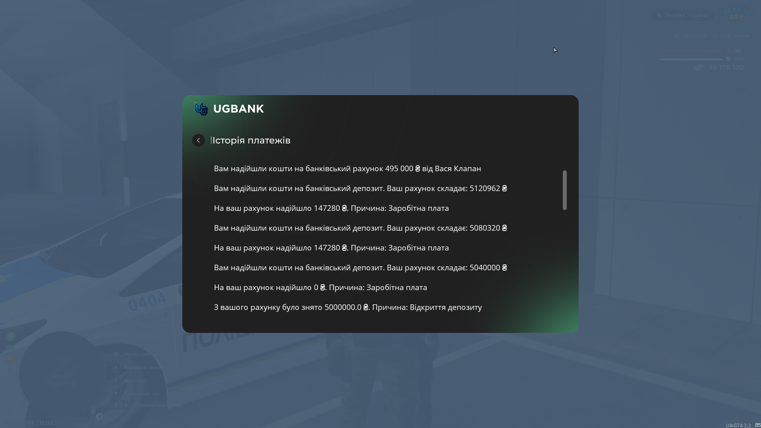Image resolution: width=761 pixels, height=428 pixels.
Task: Select the salary entry showing 0 ₴ Заробітна плата
Action: click(320, 287)
